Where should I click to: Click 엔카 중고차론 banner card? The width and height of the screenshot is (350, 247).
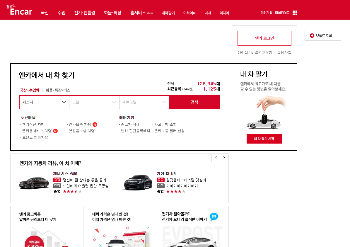tap(47, 227)
